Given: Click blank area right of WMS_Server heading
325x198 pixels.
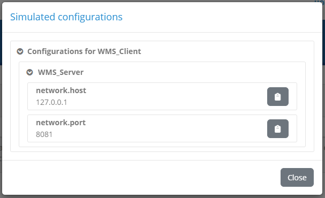Looking at the screenshot, I should click(186, 72).
